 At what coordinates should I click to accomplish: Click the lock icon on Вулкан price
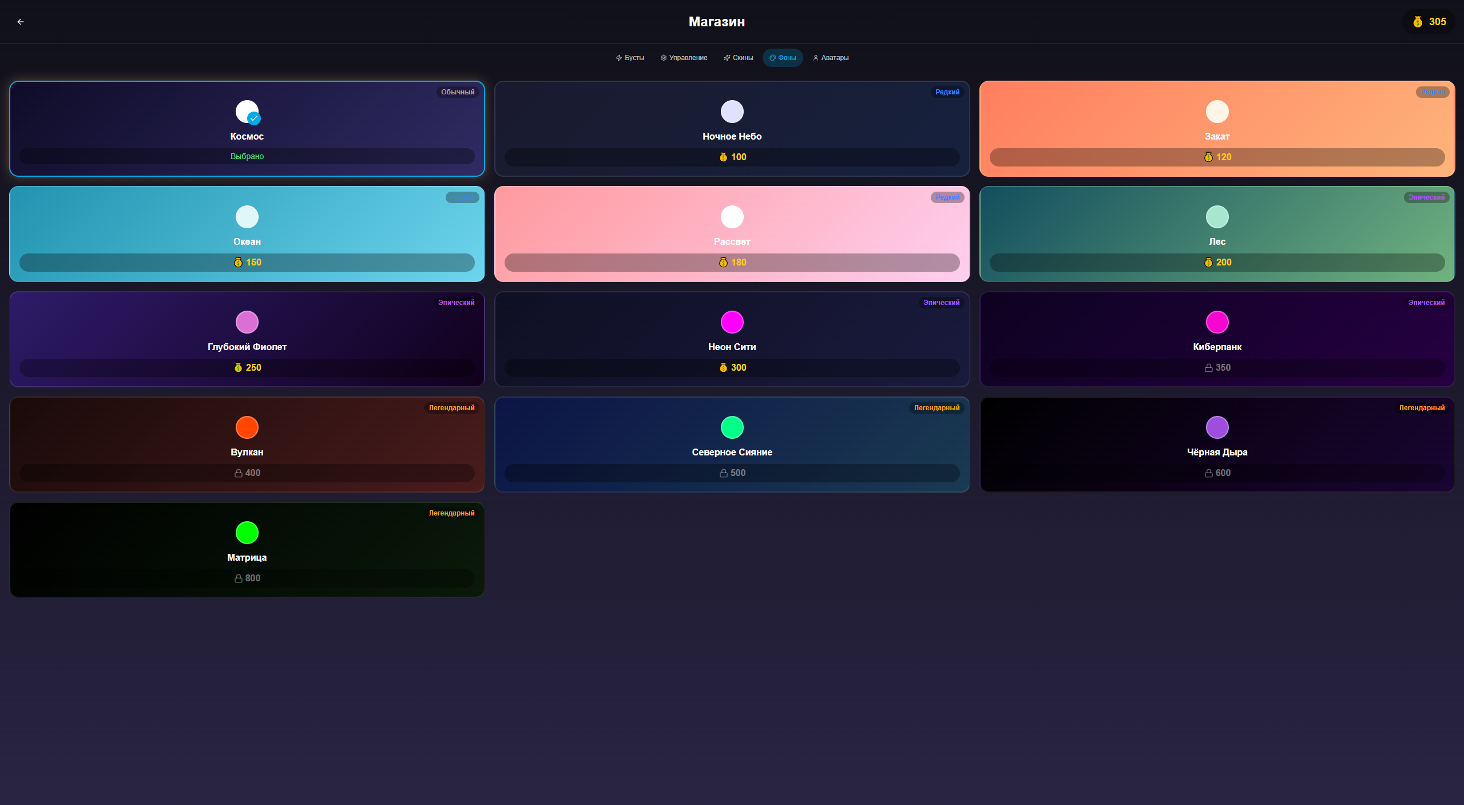pos(238,473)
